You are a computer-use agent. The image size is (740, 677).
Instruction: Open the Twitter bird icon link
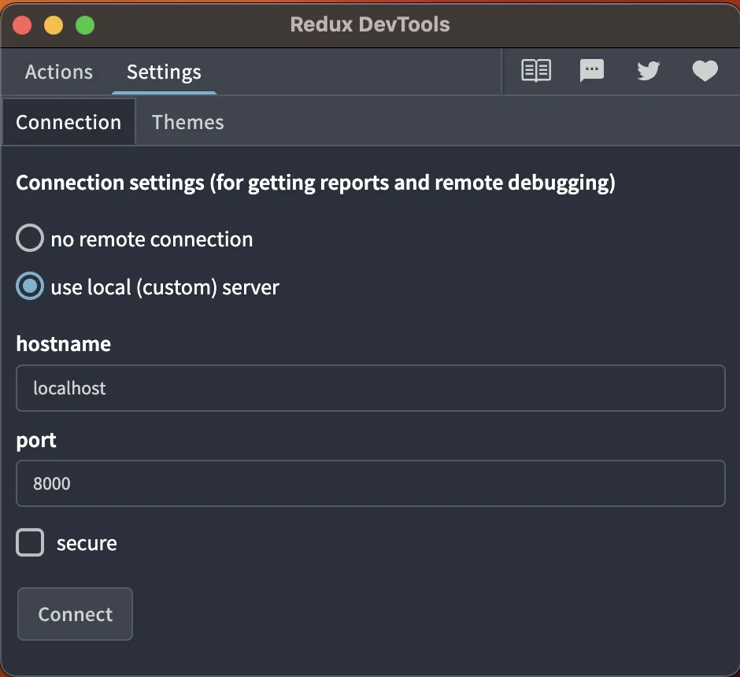pyautogui.click(x=648, y=72)
